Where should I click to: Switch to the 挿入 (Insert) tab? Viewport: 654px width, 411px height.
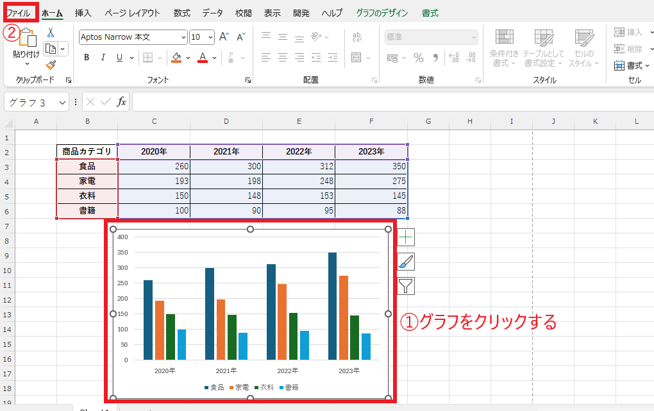[83, 13]
